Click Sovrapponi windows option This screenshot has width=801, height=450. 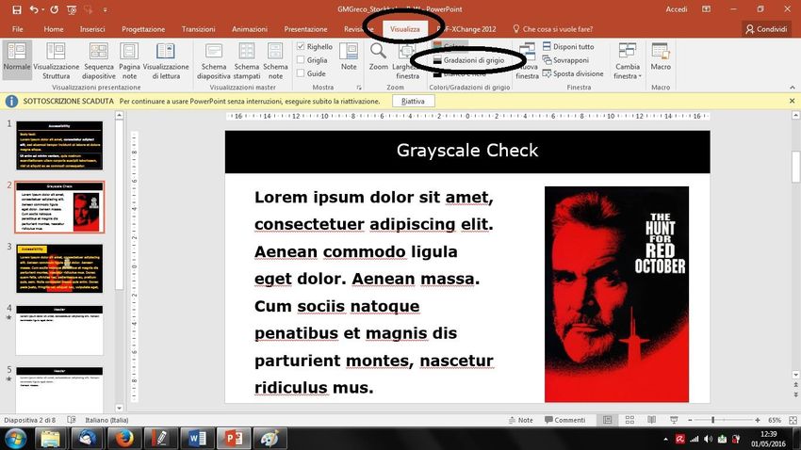(565, 60)
